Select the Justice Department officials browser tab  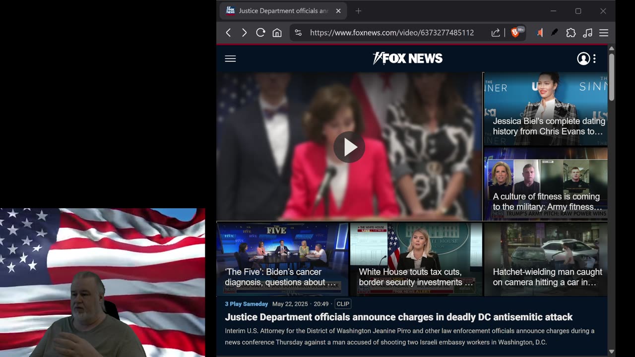(x=283, y=11)
